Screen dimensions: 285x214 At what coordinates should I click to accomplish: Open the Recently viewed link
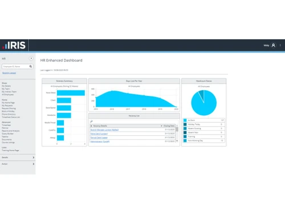(x=9, y=73)
